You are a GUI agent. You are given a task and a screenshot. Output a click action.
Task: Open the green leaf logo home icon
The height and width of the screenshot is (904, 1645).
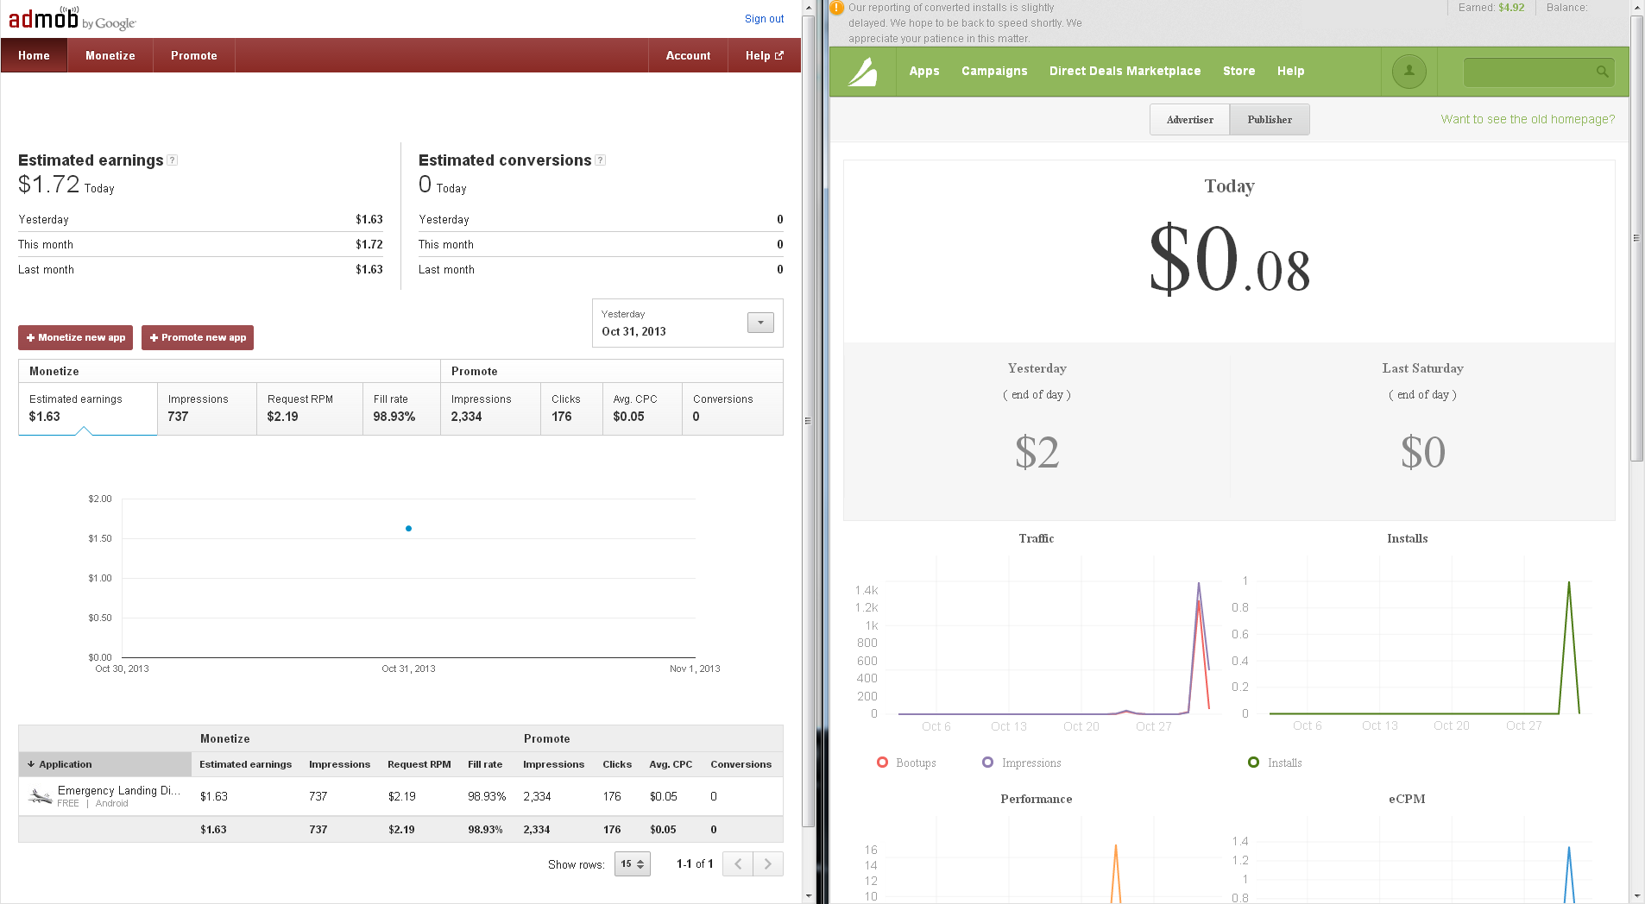pos(862,72)
